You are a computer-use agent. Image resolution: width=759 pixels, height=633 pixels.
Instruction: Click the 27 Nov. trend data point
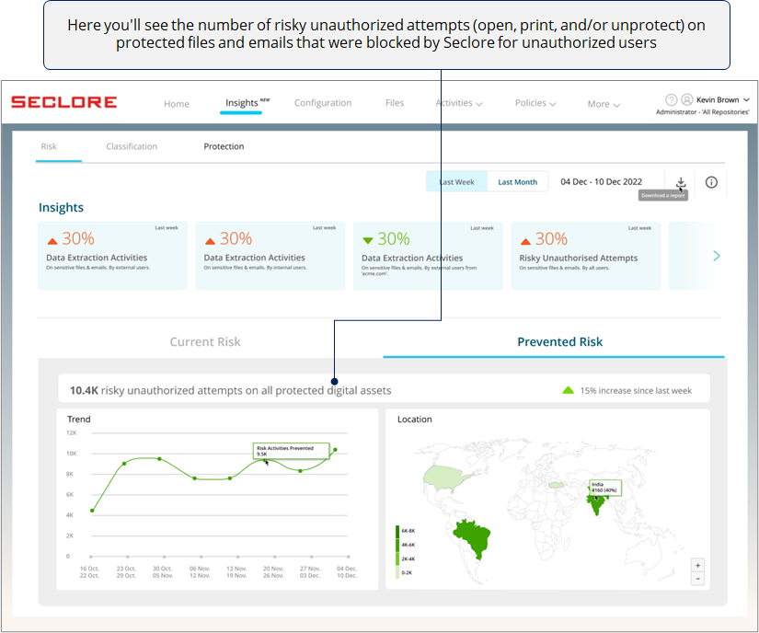point(300,471)
